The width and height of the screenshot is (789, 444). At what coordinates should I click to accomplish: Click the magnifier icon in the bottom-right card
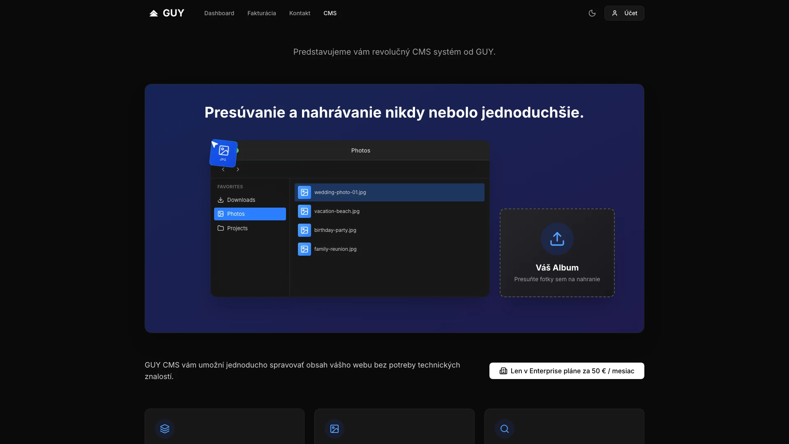tap(504, 429)
